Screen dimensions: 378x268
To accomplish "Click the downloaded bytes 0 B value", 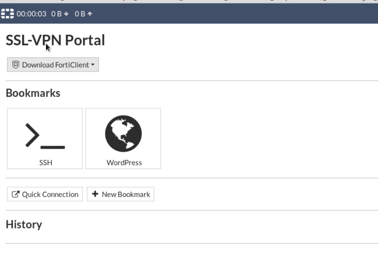I will pos(57,14).
